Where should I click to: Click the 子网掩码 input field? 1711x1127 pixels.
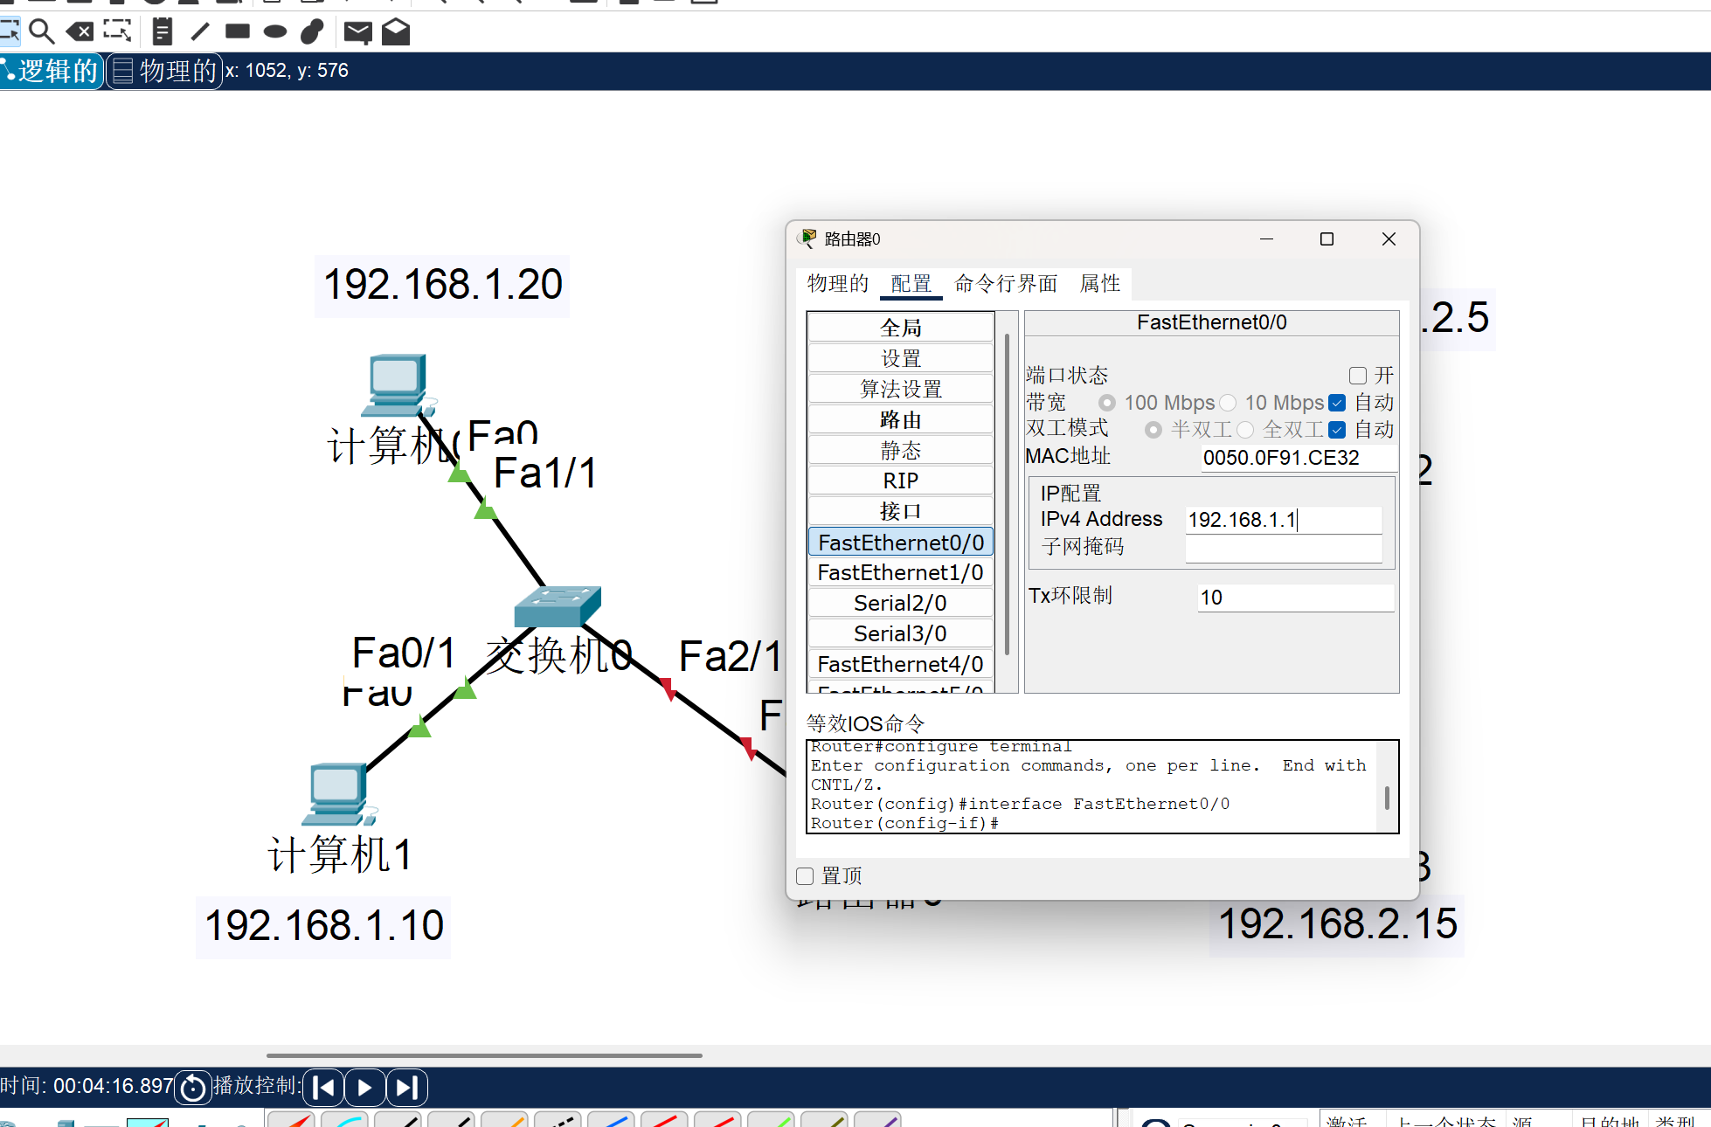pos(1283,548)
